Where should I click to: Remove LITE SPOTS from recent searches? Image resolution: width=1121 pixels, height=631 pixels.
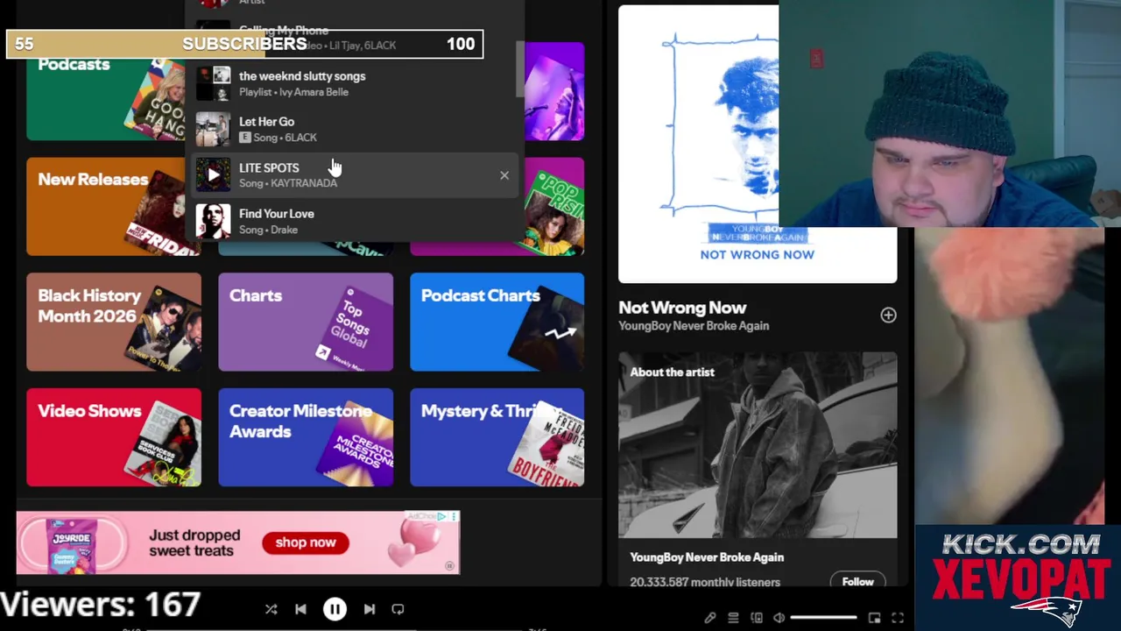click(504, 175)
